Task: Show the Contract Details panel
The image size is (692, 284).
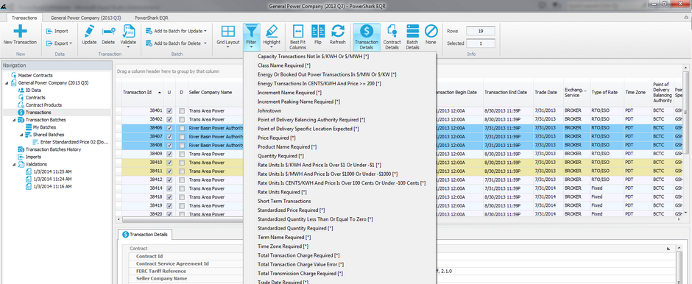Action: click(392, 36)
